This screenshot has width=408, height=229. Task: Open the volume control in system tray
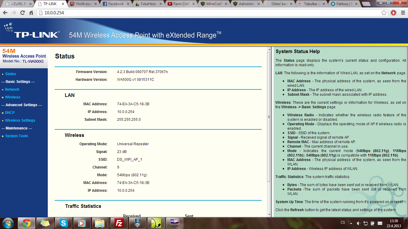click(x=358, y=223)
